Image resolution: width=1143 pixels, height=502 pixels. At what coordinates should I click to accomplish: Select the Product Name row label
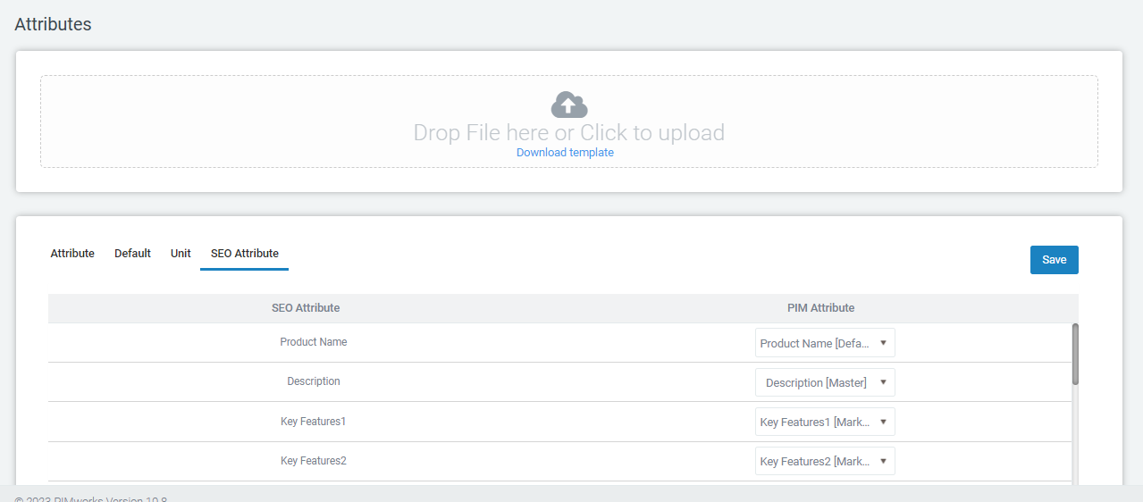[314, 342]
